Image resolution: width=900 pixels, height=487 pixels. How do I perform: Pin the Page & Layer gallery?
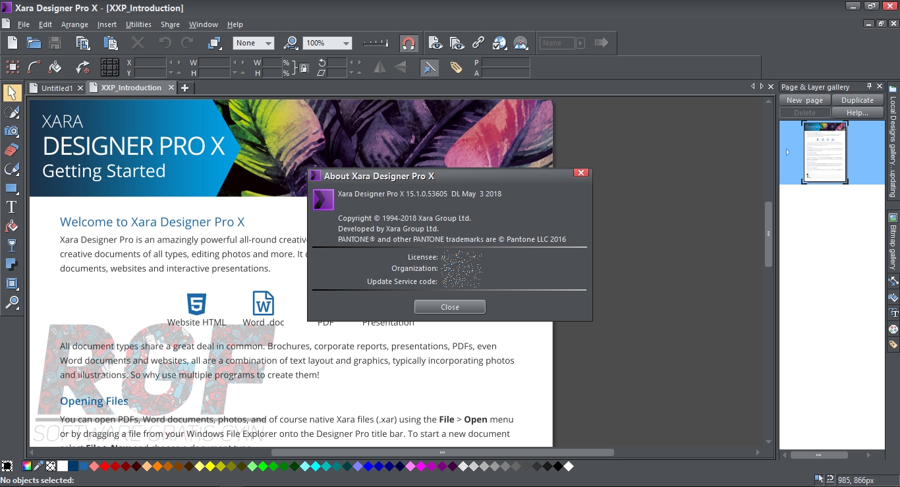(869, 86)
